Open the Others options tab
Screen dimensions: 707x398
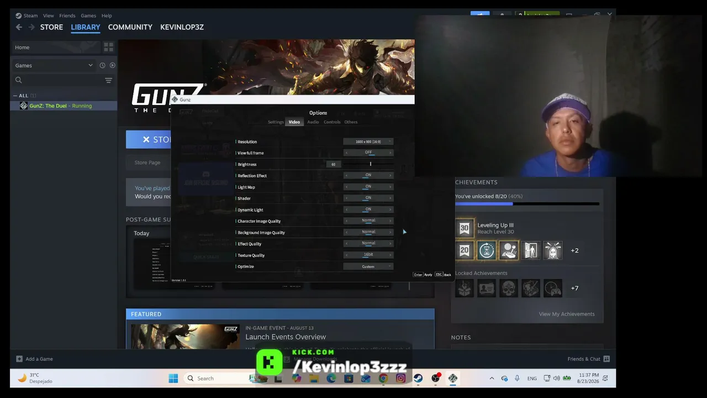pyautogui.click(x=351, y=122)
